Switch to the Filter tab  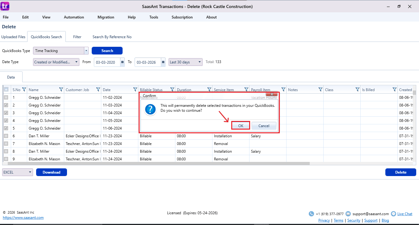point(77,37)
